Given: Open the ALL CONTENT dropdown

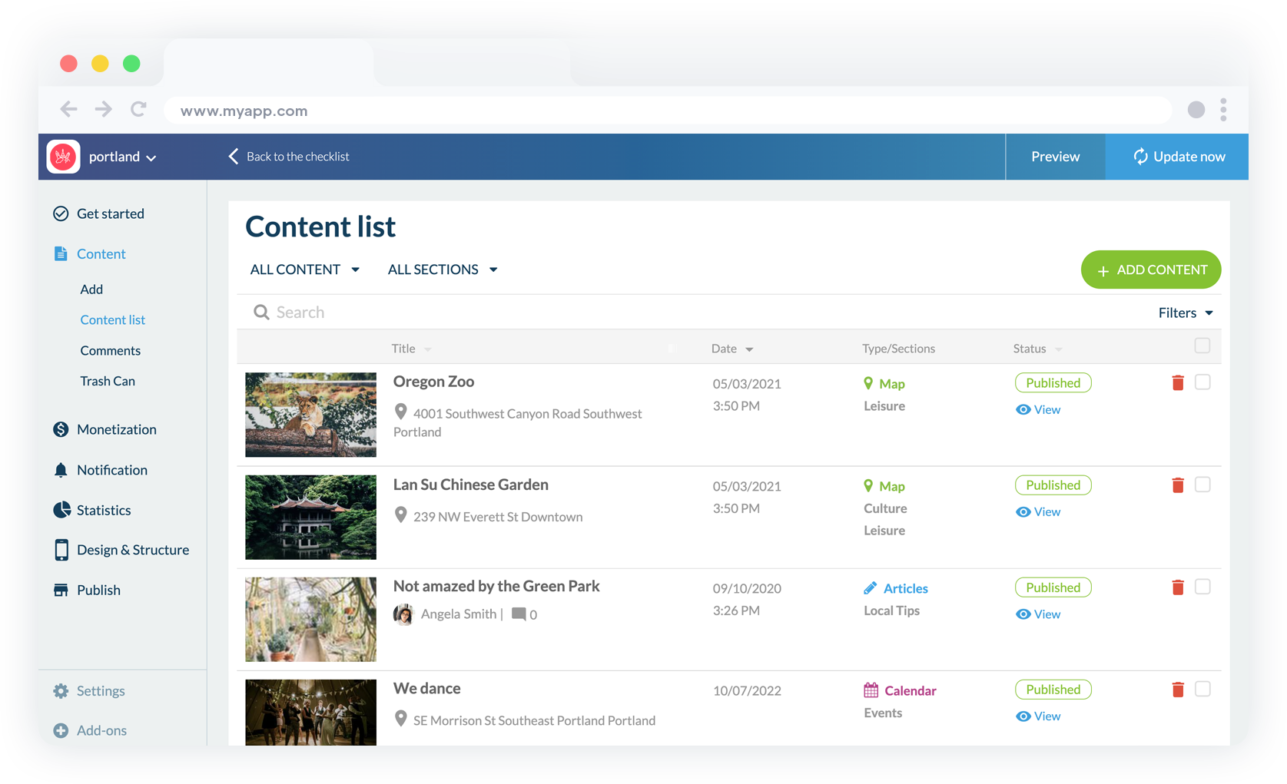Looking at the screenshot, I should (304, 269).
